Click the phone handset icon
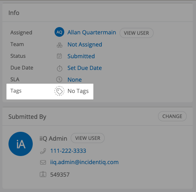196x192 pixels. click(x=43, y=151)
